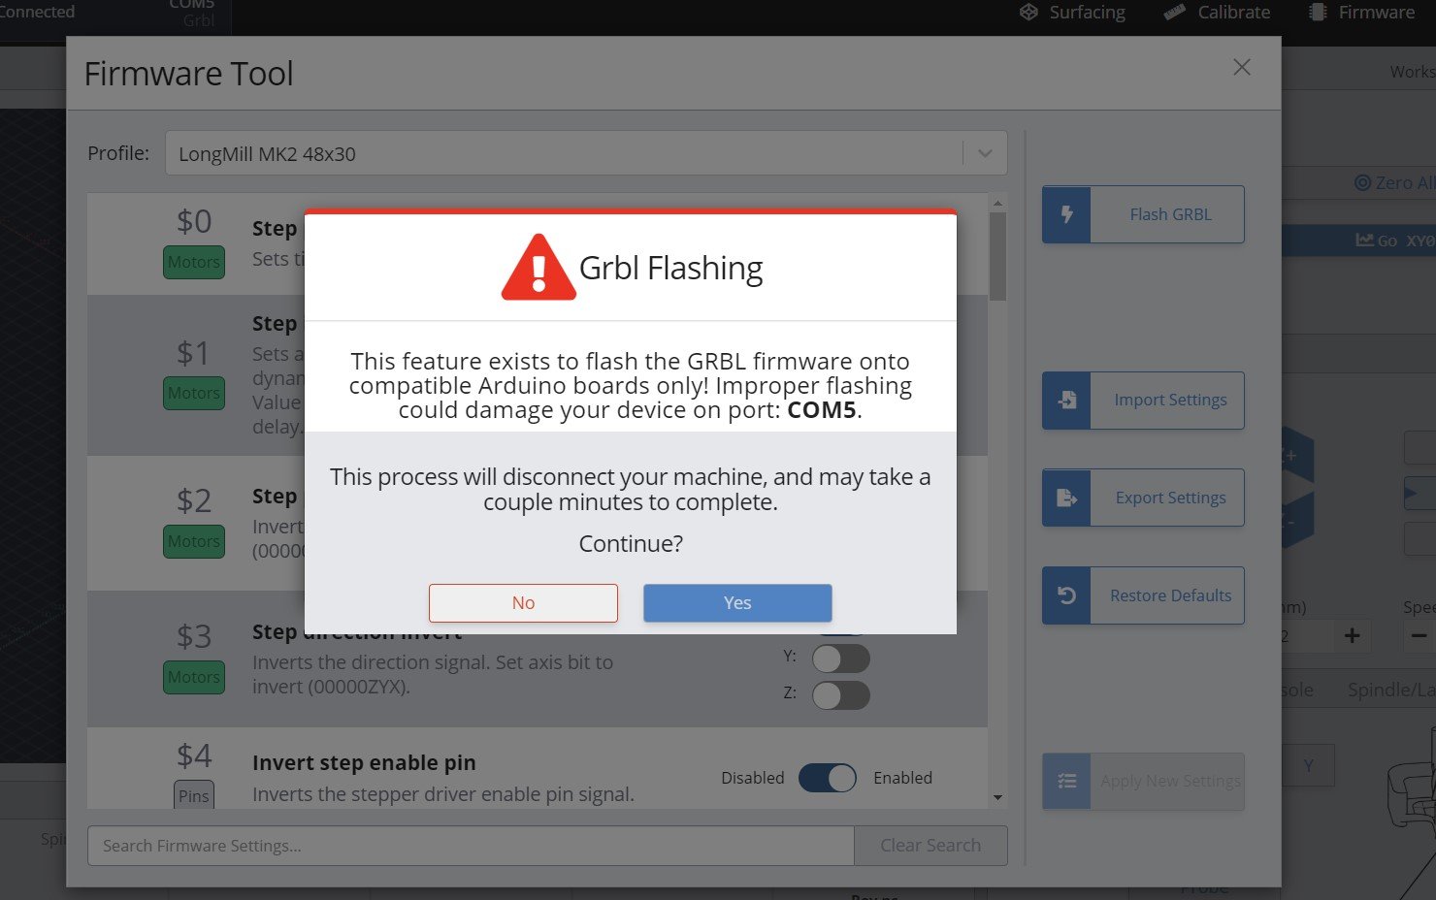1436x900 pixels.
Task: Click the Motors tag under $0
Action: pos(194,262)
